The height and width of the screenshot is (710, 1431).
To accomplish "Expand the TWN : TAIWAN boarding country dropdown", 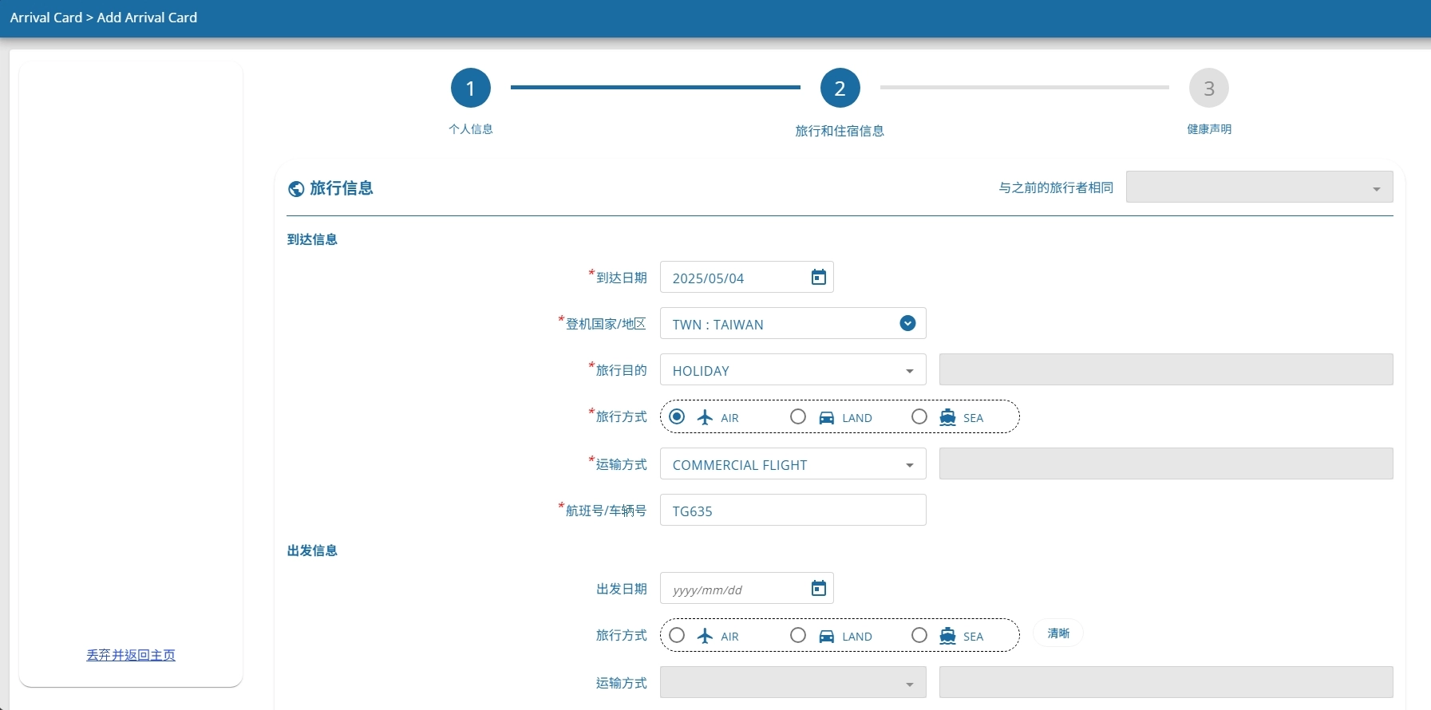I will coord(907,324).
